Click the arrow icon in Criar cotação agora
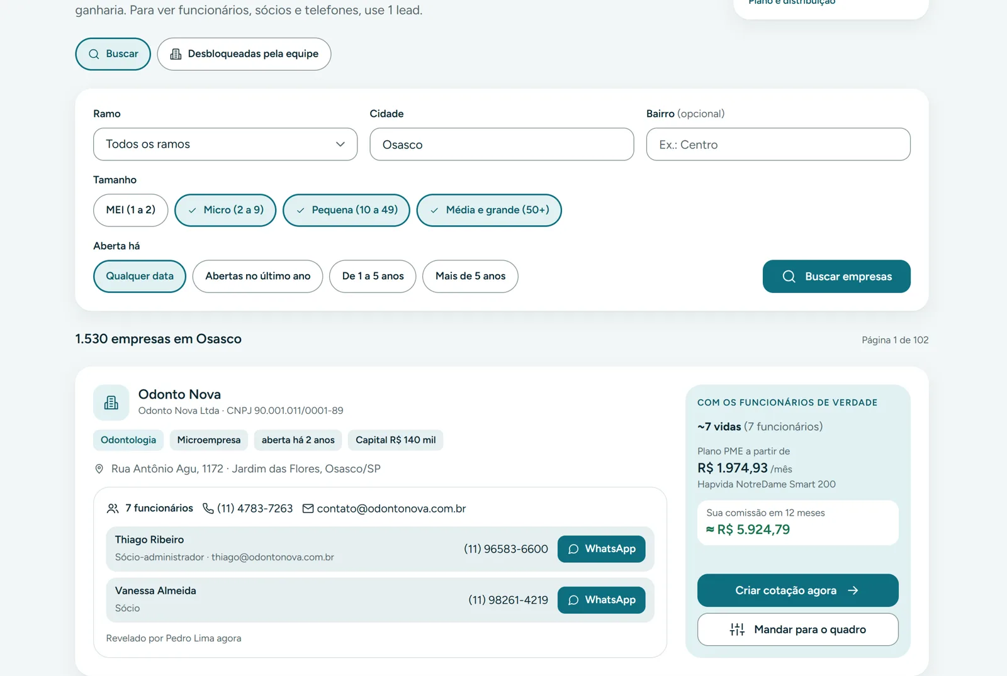Screen dimensions: 1007x676 853,590
